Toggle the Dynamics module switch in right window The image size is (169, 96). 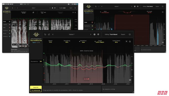[92, 26]
